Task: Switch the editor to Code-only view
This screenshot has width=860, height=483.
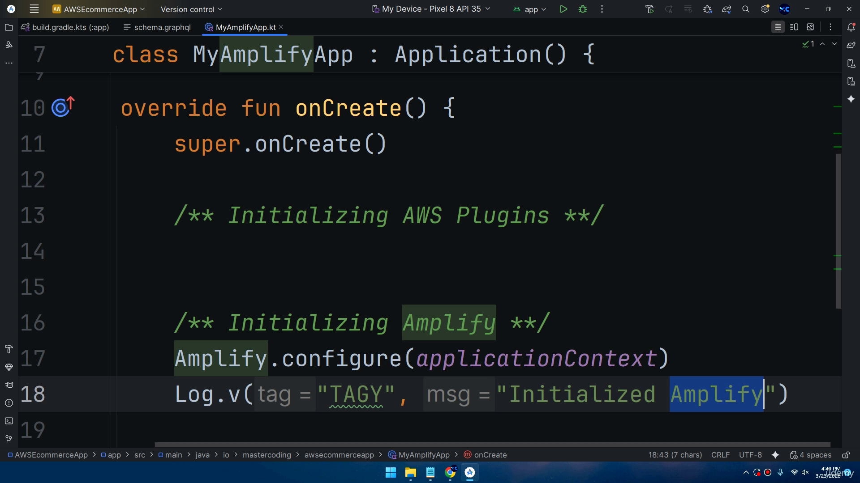Action: click(778, 27)
